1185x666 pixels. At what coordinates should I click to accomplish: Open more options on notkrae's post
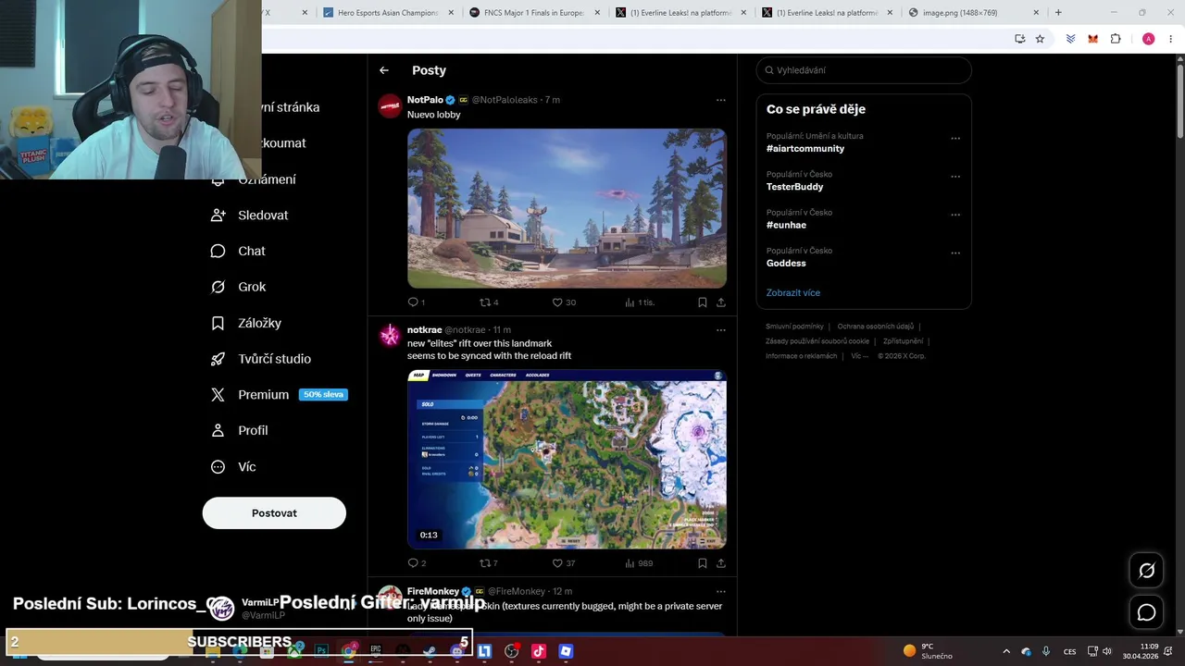tap(721, 330)
